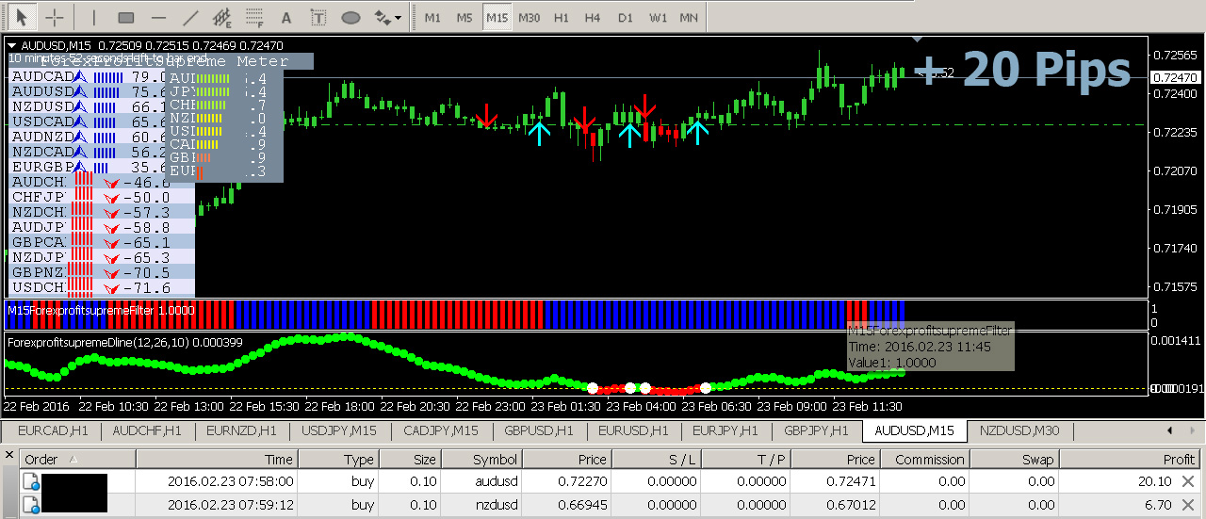Image resolution: width=1206 pixels, height=519 pixels.
Task: Sort trades by Size column
Action: point(411,460)
